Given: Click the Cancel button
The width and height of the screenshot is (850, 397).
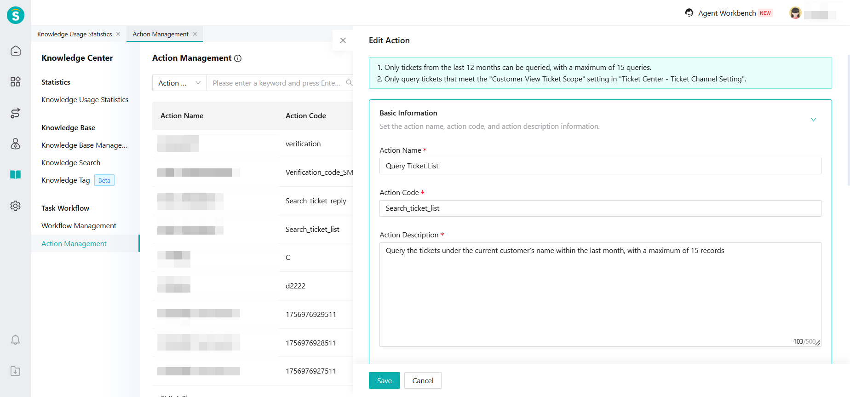Looking at the screenshot, I should pyautogui.click(x=423, y=380).
